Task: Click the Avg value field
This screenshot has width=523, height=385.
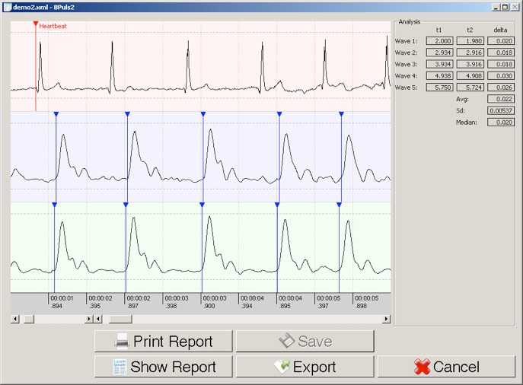Action: [500, 99]
